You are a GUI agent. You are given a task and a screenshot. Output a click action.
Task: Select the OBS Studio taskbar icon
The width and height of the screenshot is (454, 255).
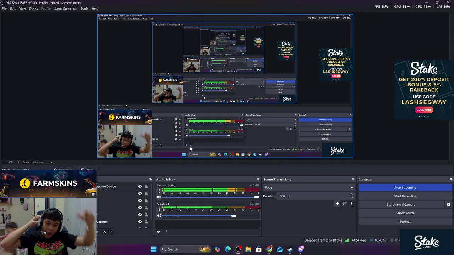coord(238,249)
